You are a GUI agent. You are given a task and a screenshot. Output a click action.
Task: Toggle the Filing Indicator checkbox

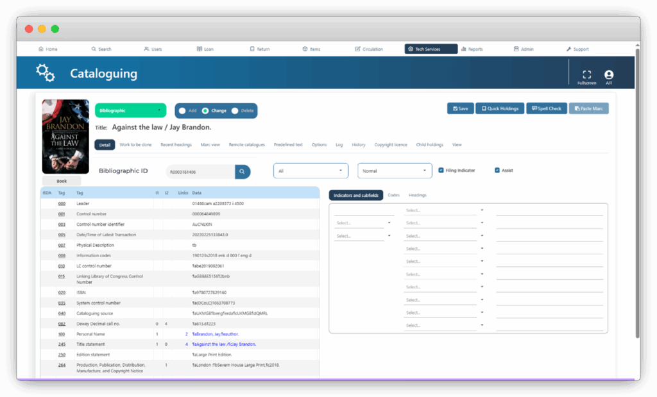[x=441, y=171]
